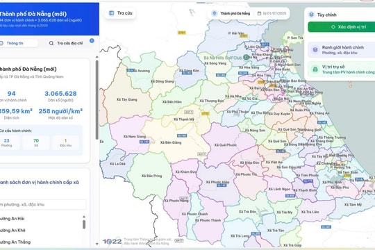Click the calendar icon next to từ 01/07/2025
375x250 pixels.
tap(259, 13)
